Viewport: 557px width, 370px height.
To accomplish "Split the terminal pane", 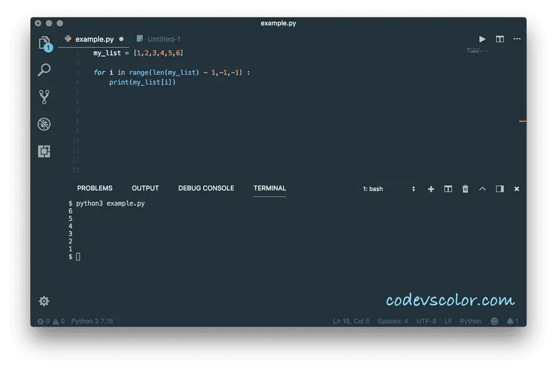I will tap(448, 189).
